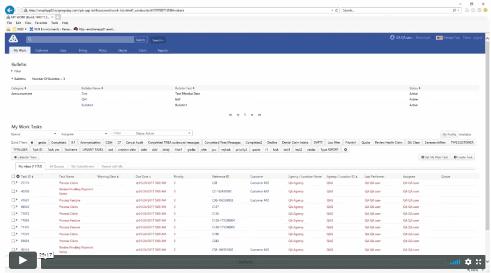Click the browser back arrow button

[9, 10]
